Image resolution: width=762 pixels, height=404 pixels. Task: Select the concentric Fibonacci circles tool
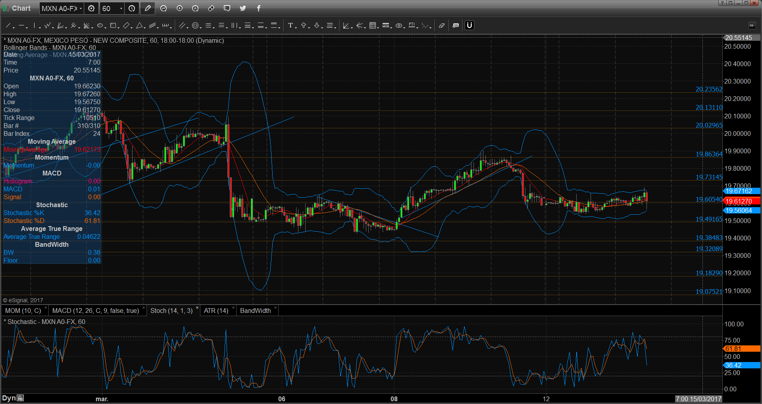[195, 26]
